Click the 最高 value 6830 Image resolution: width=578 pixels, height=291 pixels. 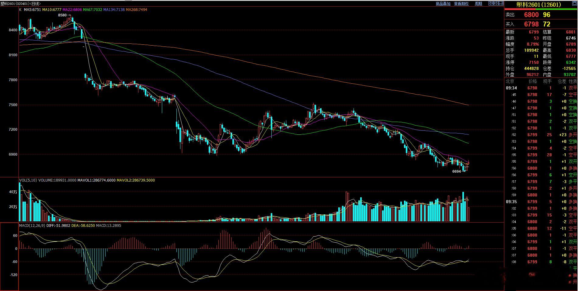point(571,50)
